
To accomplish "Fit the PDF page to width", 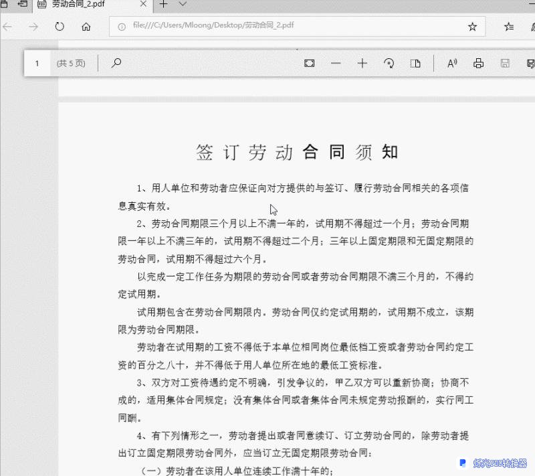I will pos(310,63).
